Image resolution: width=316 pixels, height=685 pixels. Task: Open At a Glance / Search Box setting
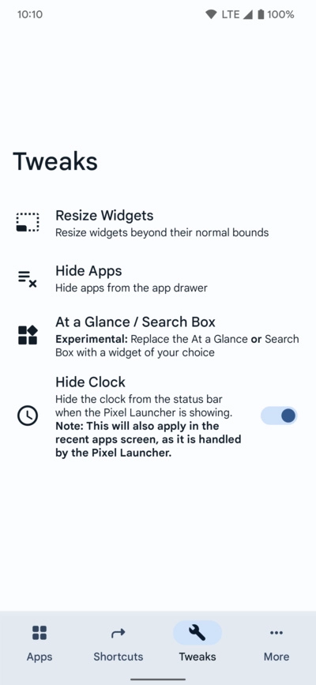(x=158, y=336)
